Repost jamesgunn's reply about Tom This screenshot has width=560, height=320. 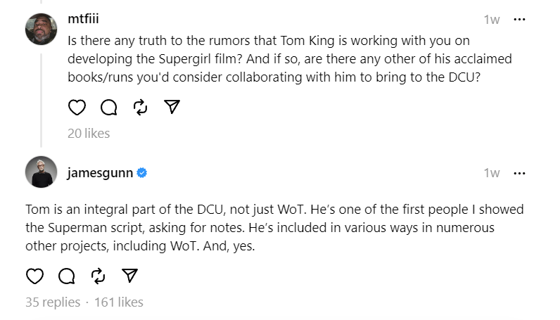pos(98,276)
